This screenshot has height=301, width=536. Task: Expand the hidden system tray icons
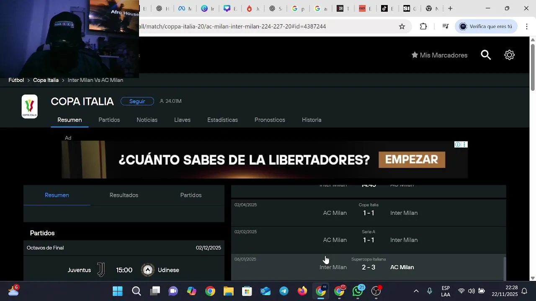(416, 291)
